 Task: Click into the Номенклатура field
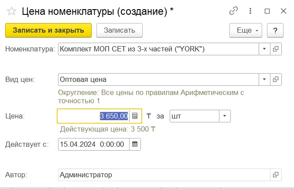(x=158, y=49)
